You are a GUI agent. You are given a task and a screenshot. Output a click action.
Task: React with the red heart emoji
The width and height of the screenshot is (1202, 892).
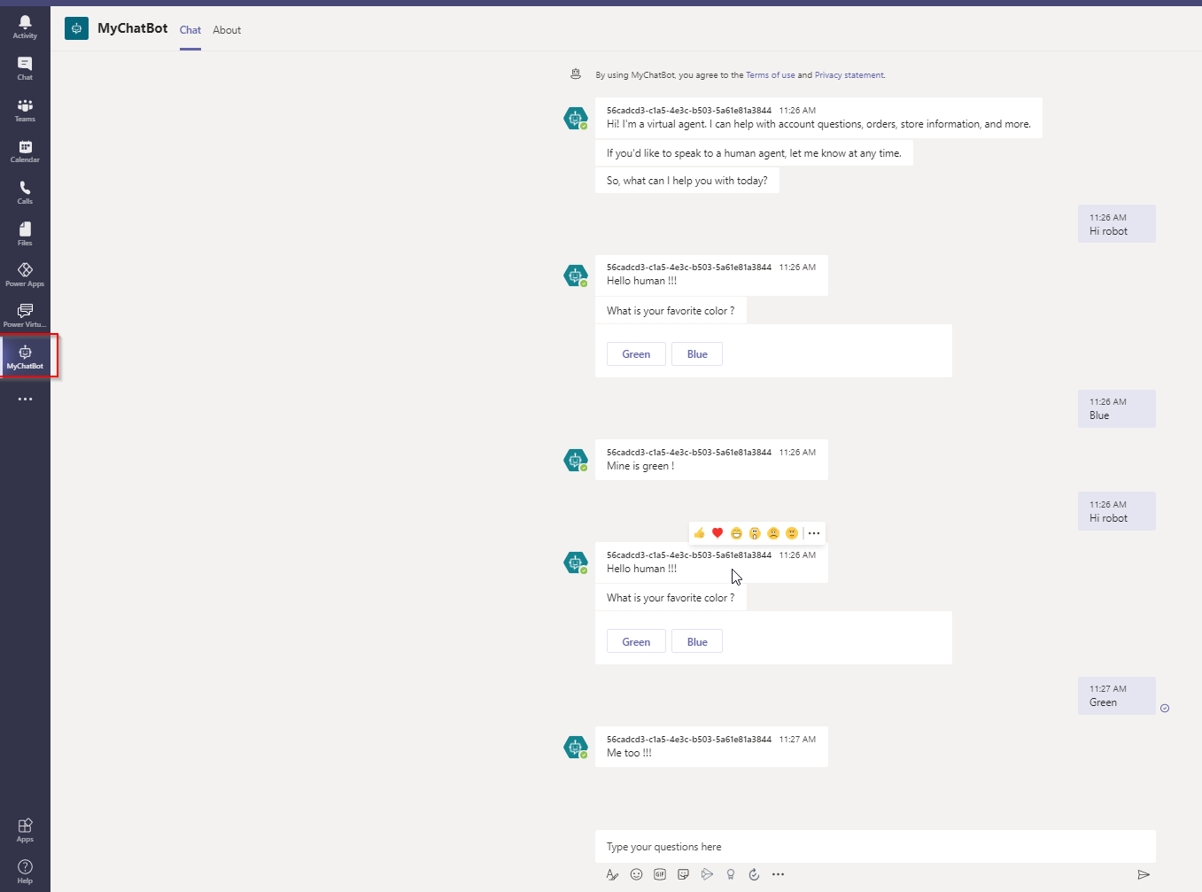click(717, 533)
